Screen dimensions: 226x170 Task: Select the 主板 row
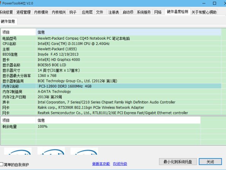(111, 49)
